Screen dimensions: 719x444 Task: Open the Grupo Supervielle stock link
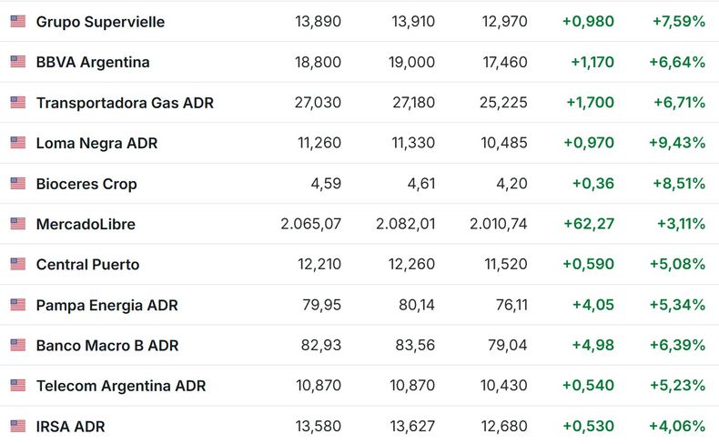[100, 22]
